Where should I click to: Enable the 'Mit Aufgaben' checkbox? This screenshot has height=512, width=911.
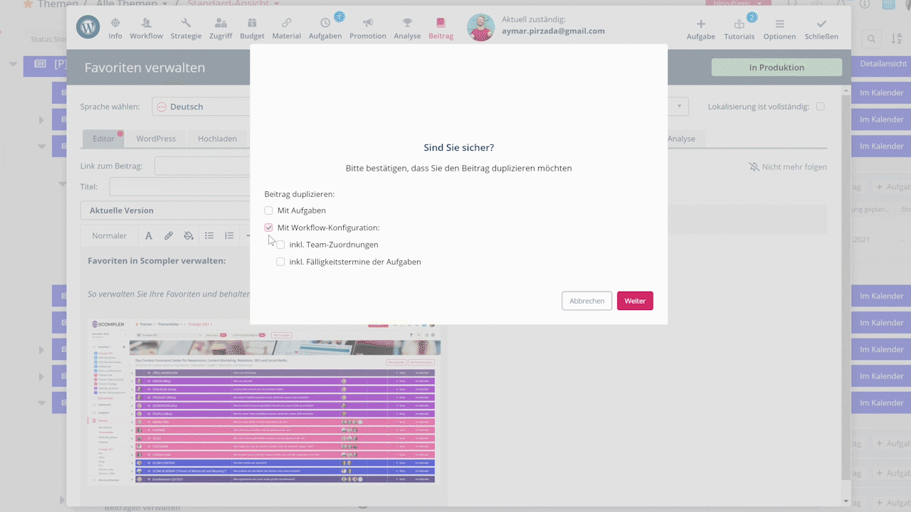click(x=268, y=210)
